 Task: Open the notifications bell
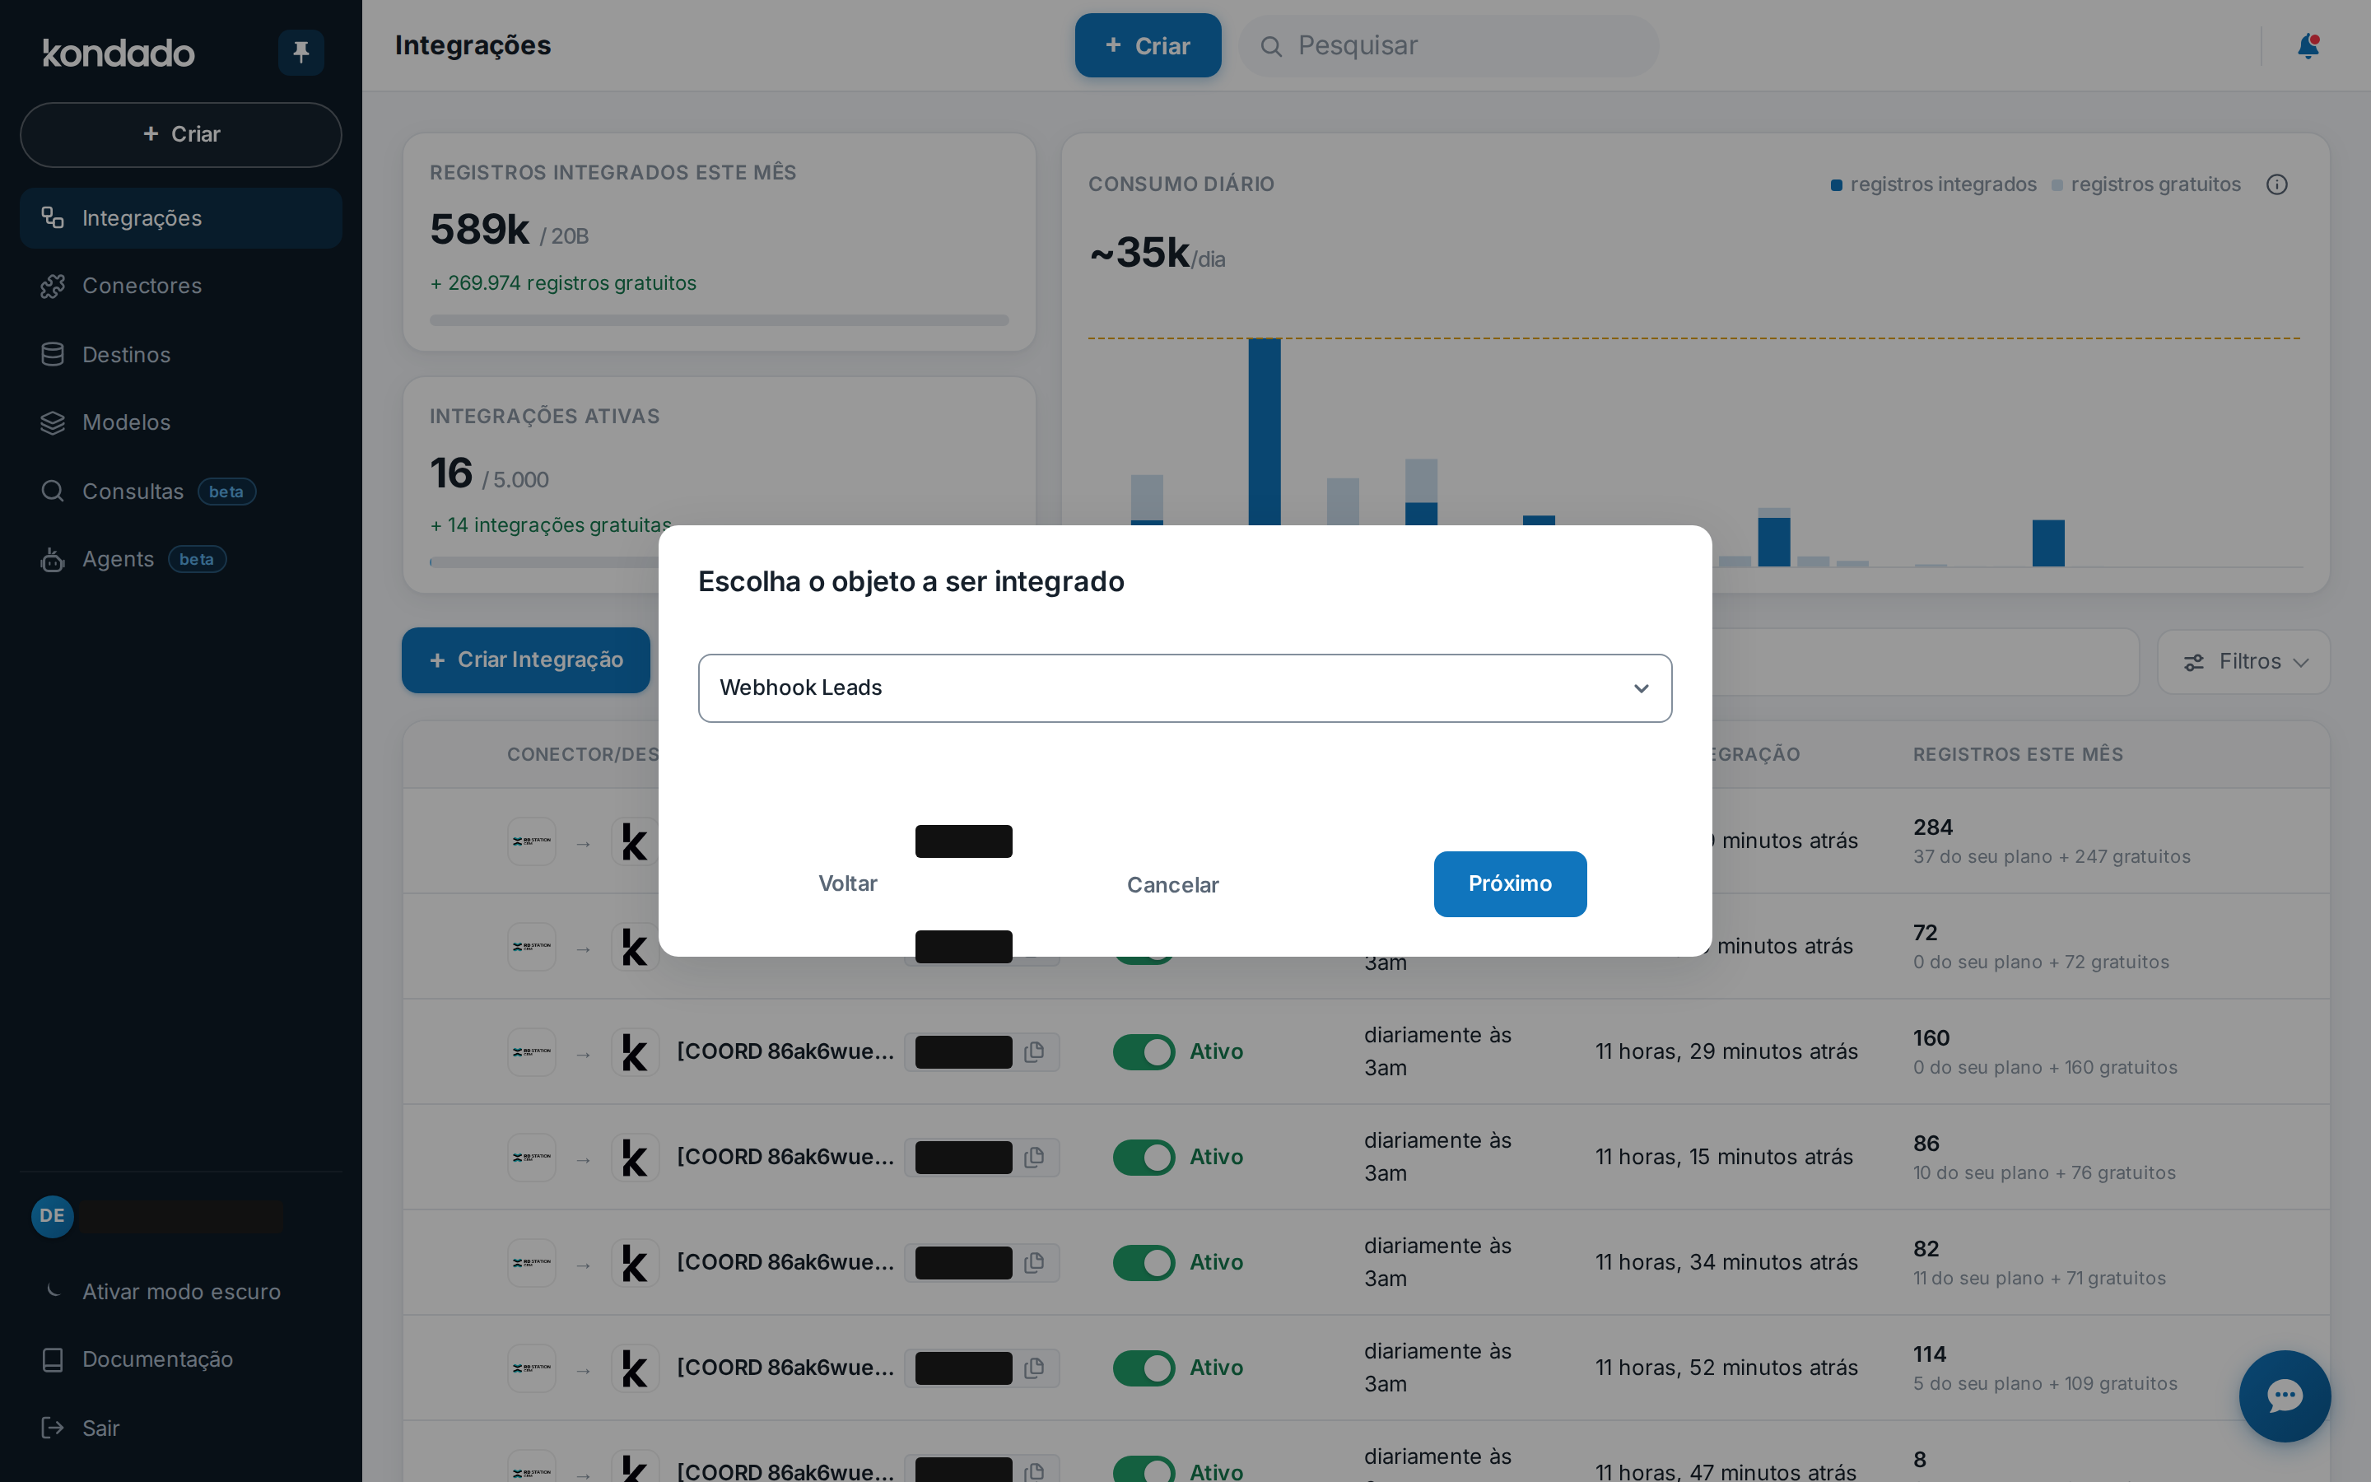2308,46
